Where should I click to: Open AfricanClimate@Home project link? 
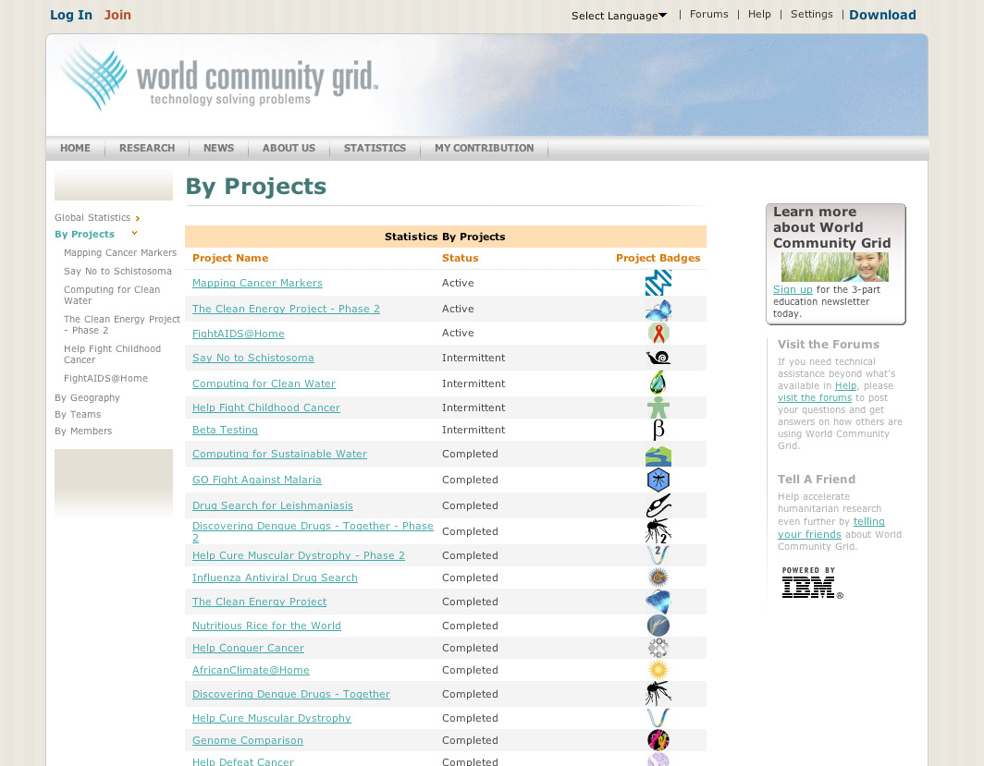point(251,670)
